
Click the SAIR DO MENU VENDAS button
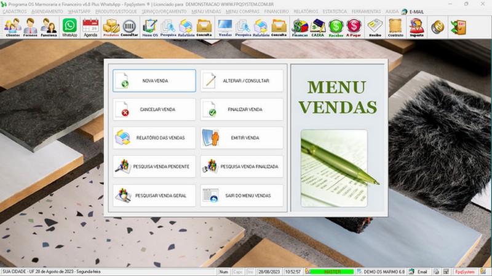(242, 196)
